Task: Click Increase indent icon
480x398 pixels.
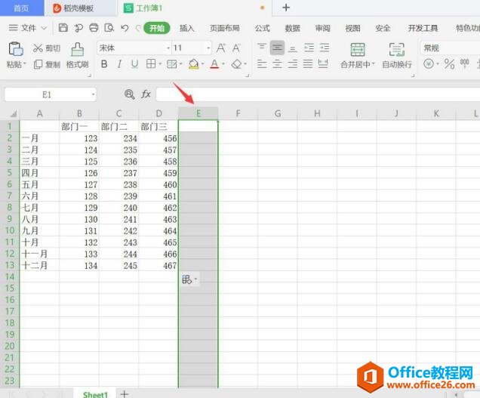Action: coord(325,48)
